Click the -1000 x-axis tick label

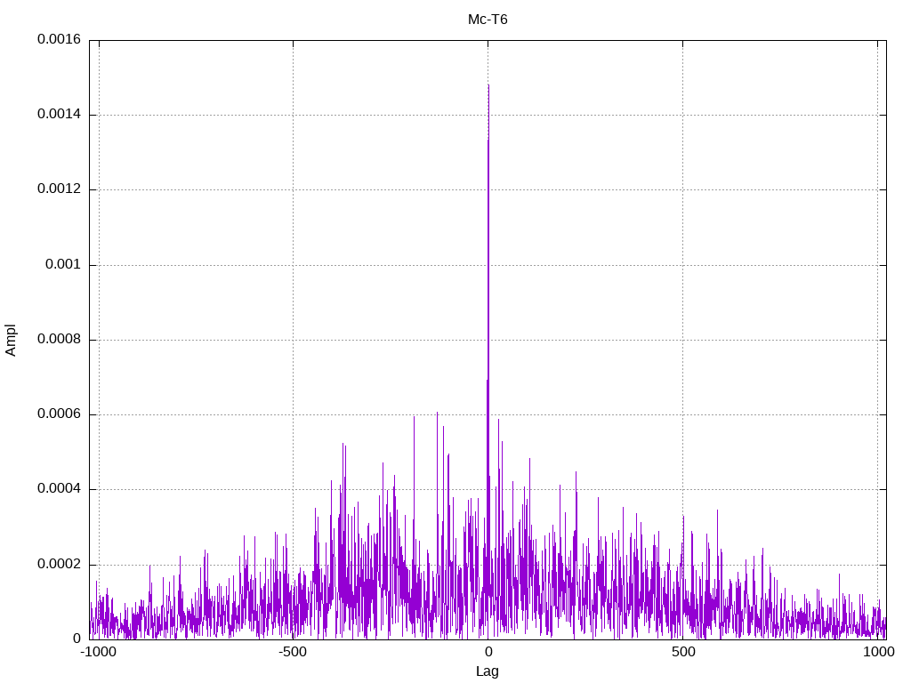click(x=98, y=652)
